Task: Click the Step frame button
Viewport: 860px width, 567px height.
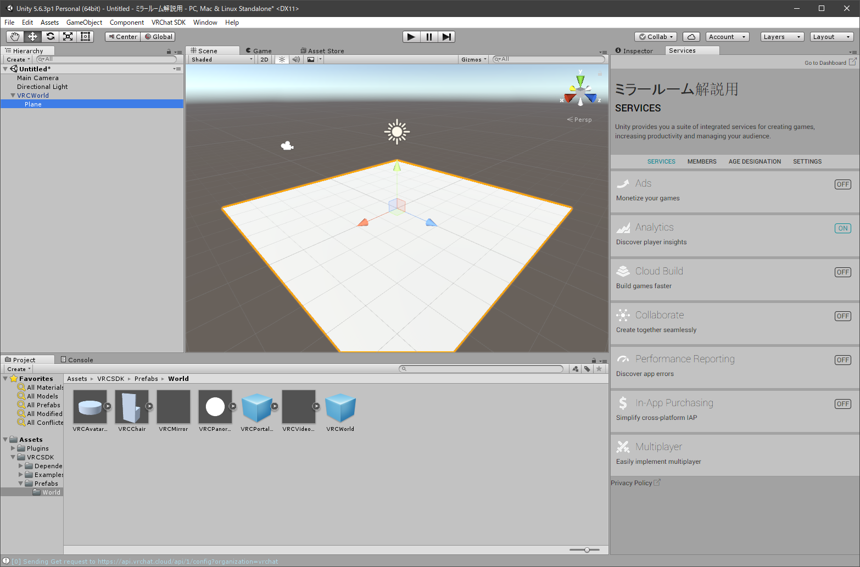Action: [x=446, y=37]
